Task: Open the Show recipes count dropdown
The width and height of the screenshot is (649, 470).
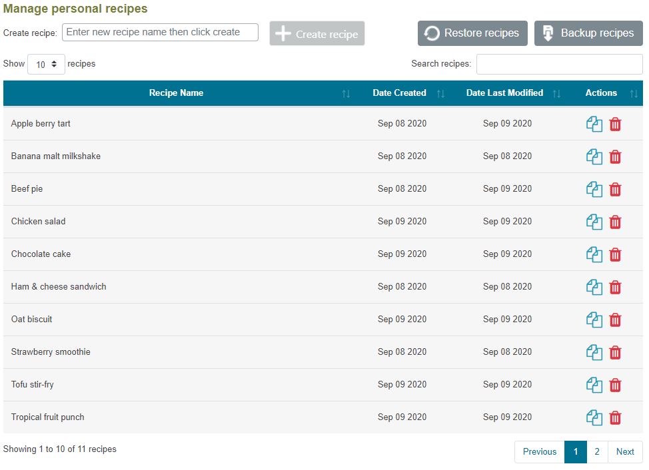Action: (x=46, y=65)
